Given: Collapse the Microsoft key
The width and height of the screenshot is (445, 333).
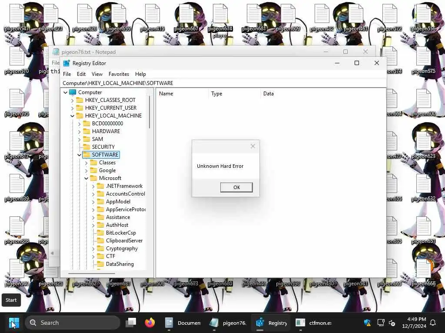Looking at the screenshot, I should 86,178.
